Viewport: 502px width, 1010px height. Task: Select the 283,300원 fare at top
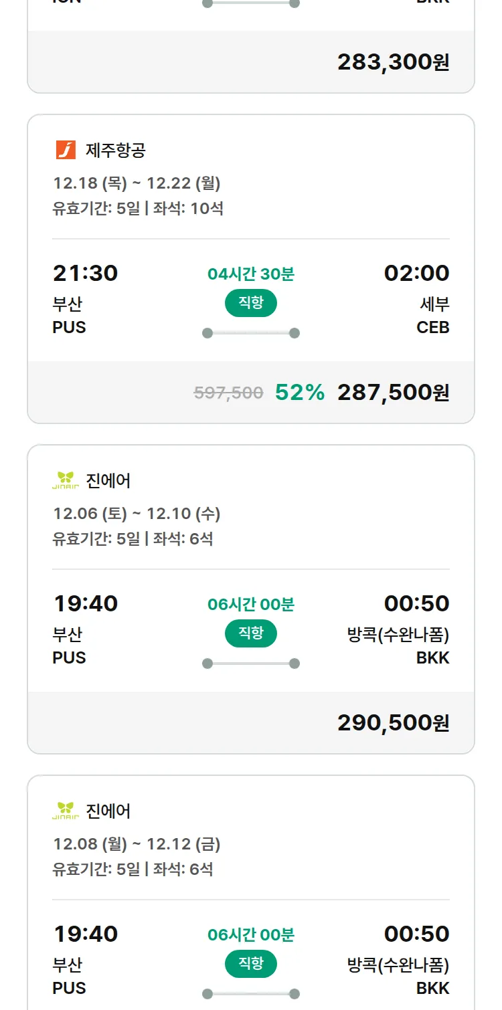click(x=393, y=62)
